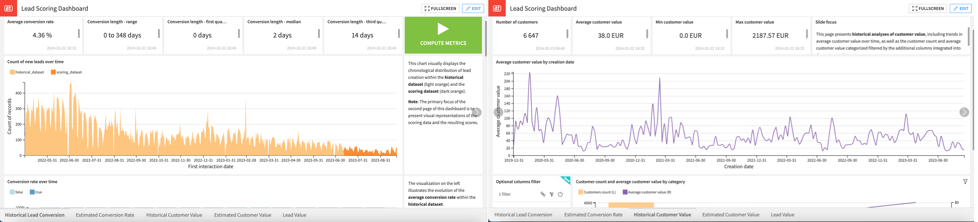The image size is (978, 222).
Task: Toggle scoring_dataset legend swatch
Action: coord(53,72)
